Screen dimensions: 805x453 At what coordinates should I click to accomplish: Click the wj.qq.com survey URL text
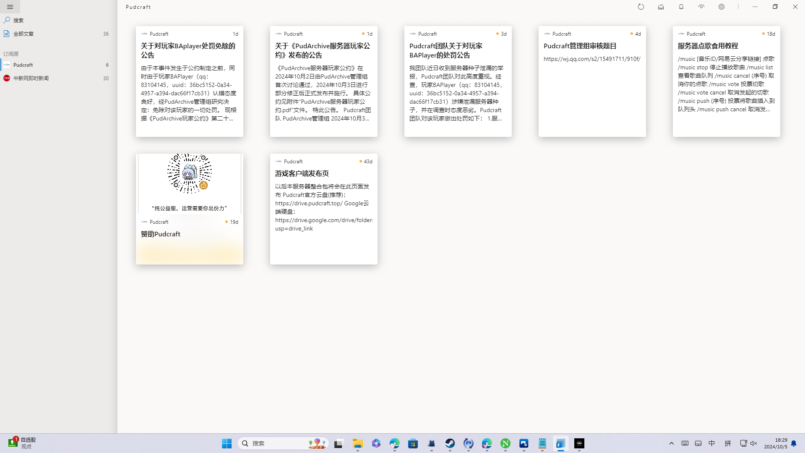[592, 59]
